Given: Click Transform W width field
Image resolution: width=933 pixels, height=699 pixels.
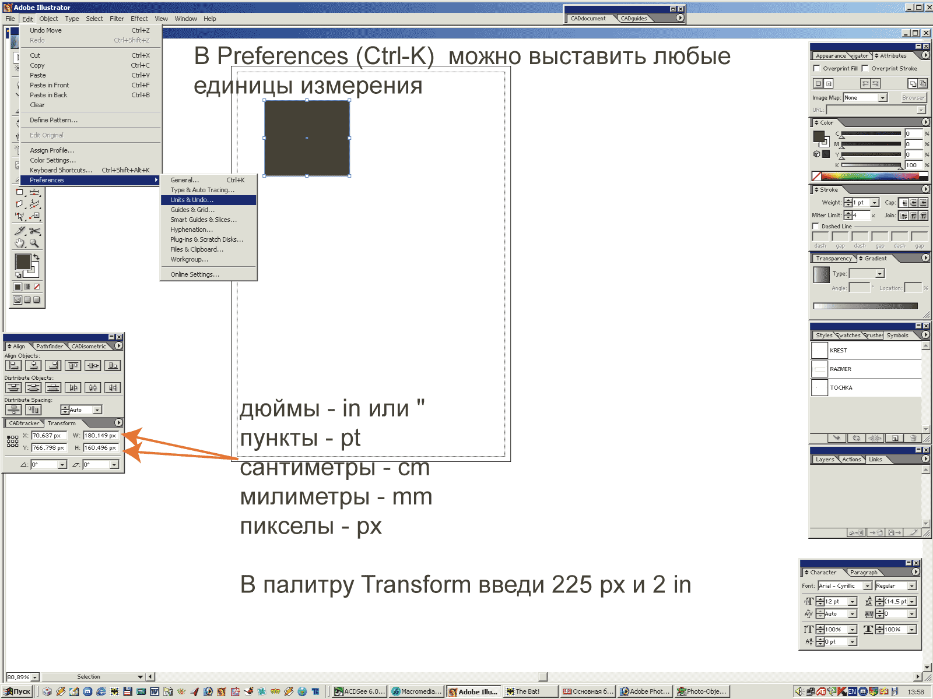Looking at the screenshot, I should click(x=101, y=436).
